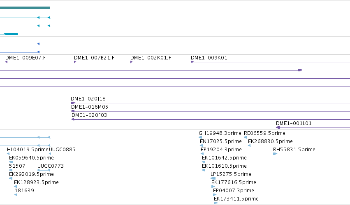Select the DME1-009K01 feature label
Viewport: 350px width, 205px height.
click(x=209, y=58)
